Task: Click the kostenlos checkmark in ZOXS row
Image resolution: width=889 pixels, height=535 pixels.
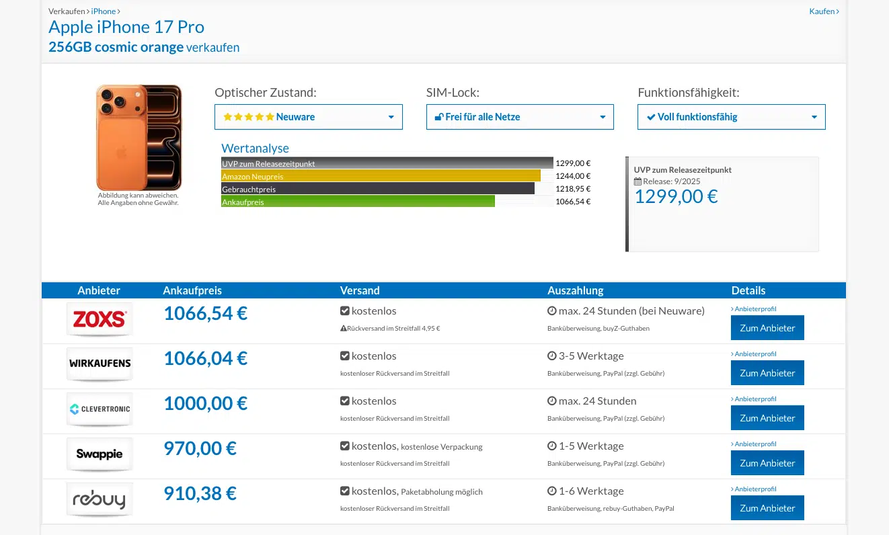Action: click(345, 311)
